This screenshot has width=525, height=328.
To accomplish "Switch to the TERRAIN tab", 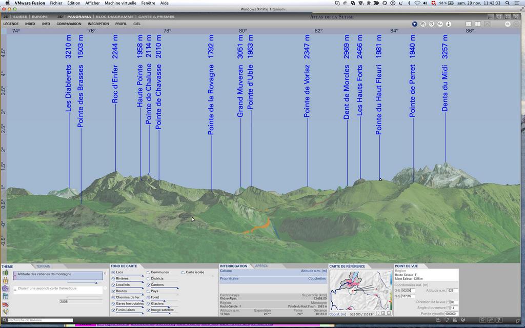I will 43,266.
